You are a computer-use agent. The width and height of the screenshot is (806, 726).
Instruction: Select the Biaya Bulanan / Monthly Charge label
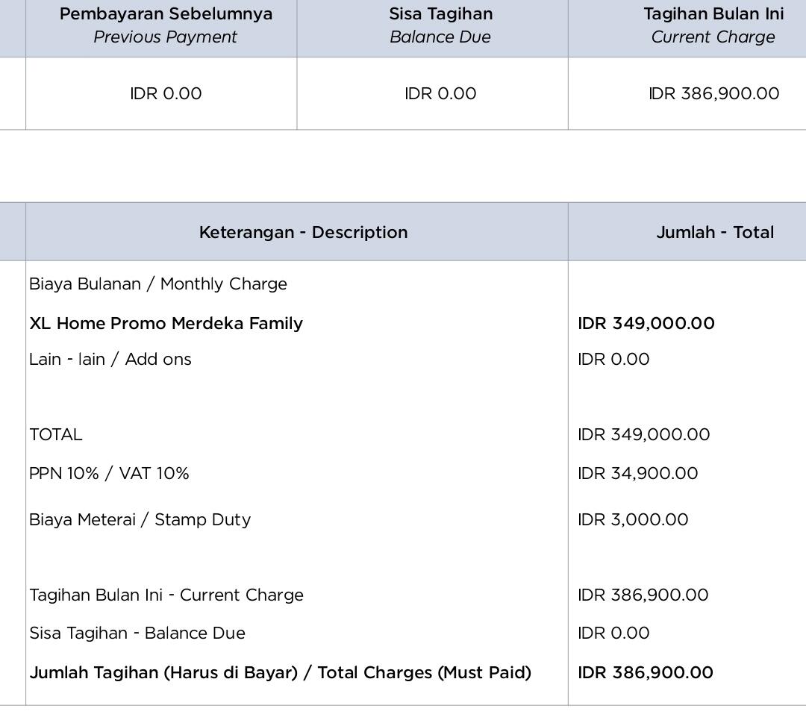tap(158, 284)
